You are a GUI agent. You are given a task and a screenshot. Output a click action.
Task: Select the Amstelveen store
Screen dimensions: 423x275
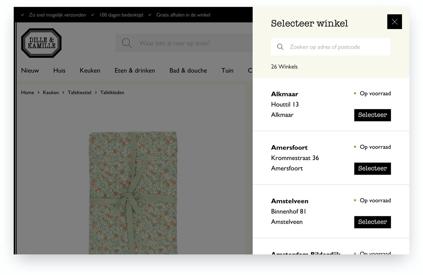(372, 222)
